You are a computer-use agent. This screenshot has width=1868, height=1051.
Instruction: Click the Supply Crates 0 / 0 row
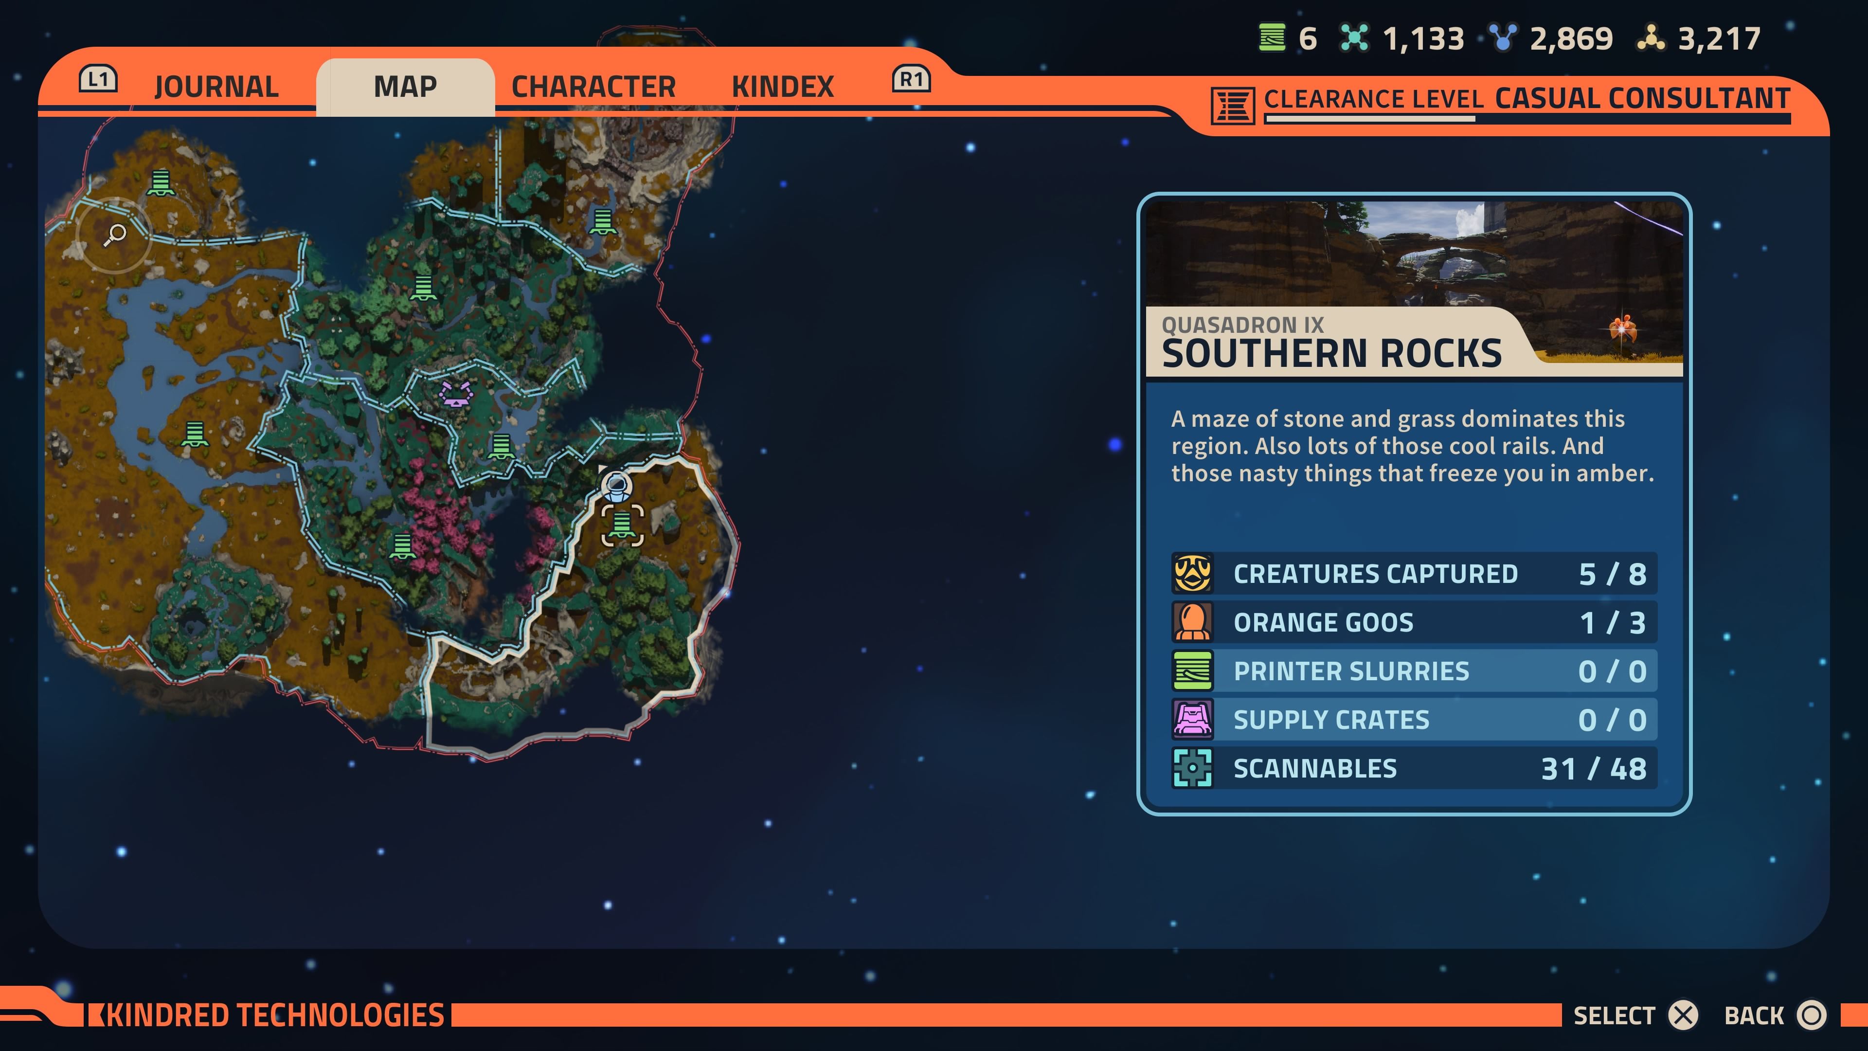(x=1414, y=720)
